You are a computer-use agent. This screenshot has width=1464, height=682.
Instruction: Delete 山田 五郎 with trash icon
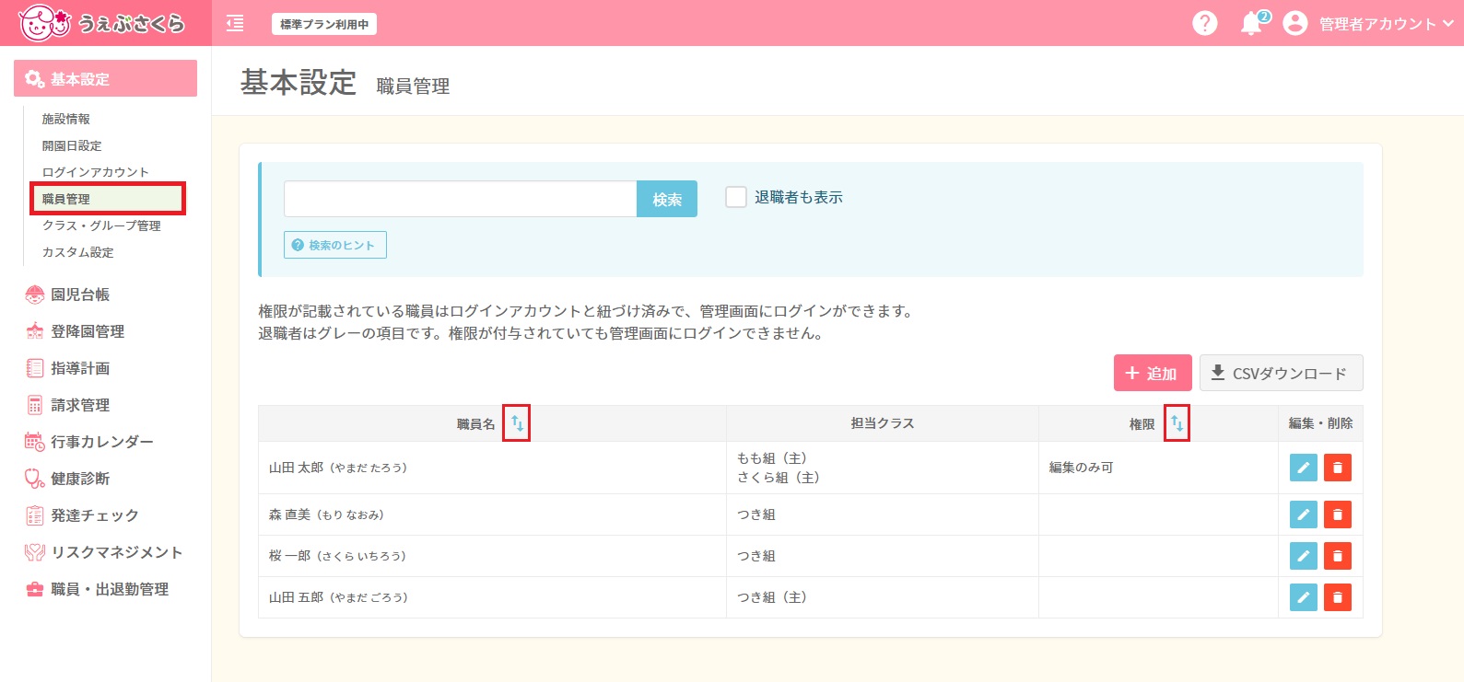(1337, 597)
